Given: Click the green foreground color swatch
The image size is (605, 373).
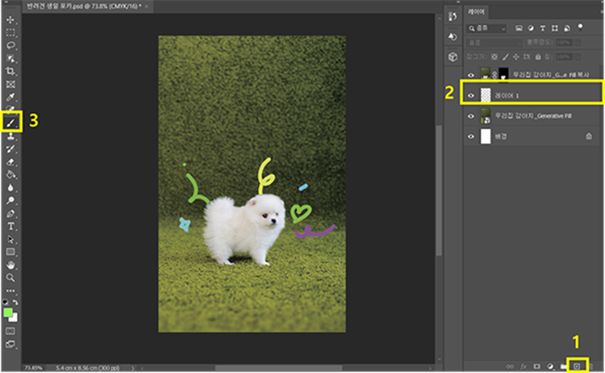Looking at the screenshot, I should point(8,312).
